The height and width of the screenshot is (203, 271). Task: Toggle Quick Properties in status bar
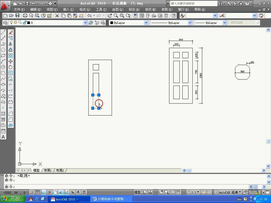[84, 192]
